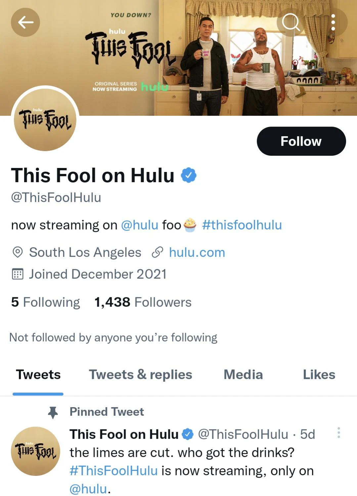The width and height of the screenshot is (357, 496).
Task: Switch to the Media tab
Action: 243,375
